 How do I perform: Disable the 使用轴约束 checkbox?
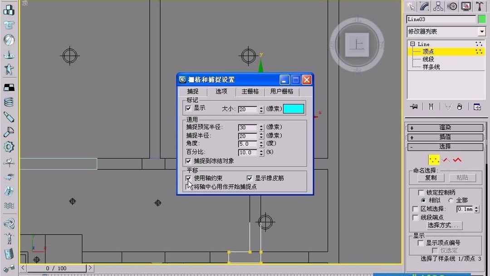point(189,178)
